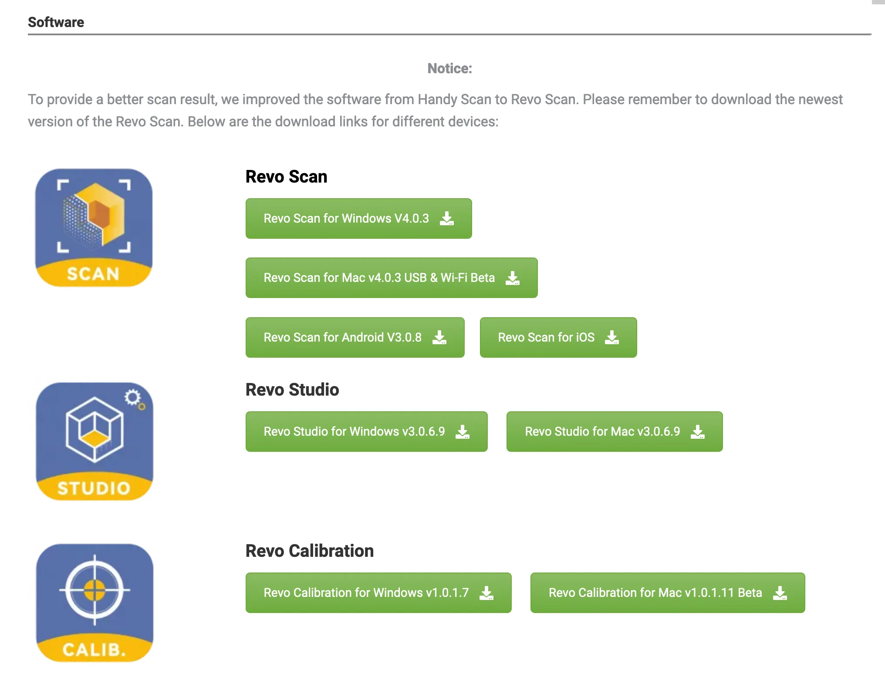The height and width of the screenshot is (681, 885).
Task: Select the Software section heading
Action: tap(56, 22)
